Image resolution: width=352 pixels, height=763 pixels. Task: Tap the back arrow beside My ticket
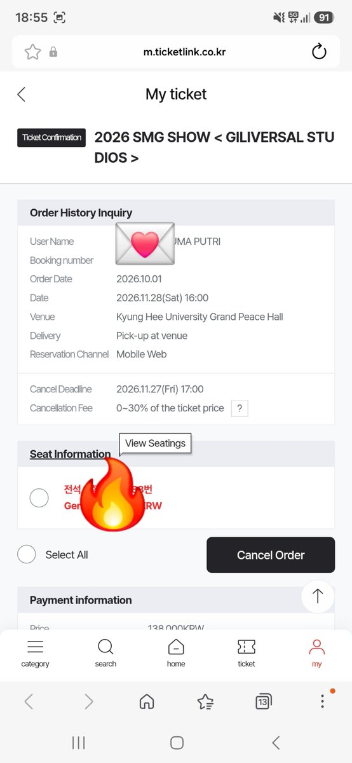[x=21, y=95]
